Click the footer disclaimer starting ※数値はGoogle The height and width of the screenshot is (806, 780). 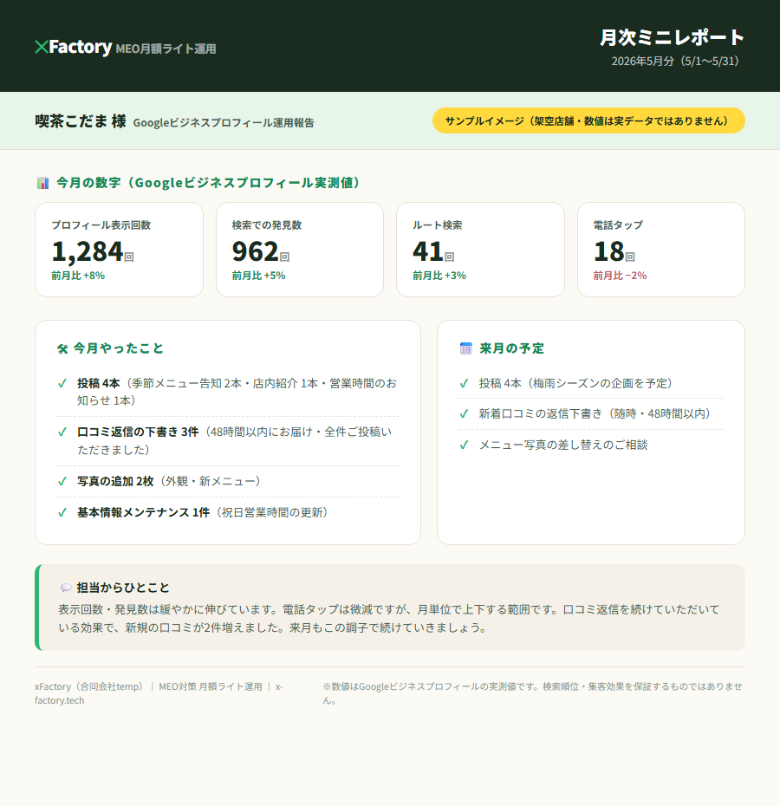tap(533, 693)
